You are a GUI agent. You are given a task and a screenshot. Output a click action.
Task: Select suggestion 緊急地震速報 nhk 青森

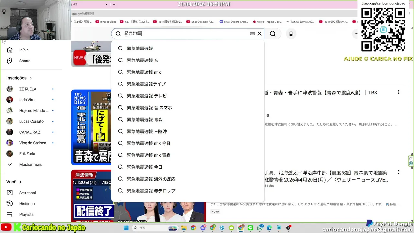[x=188, y=155]
